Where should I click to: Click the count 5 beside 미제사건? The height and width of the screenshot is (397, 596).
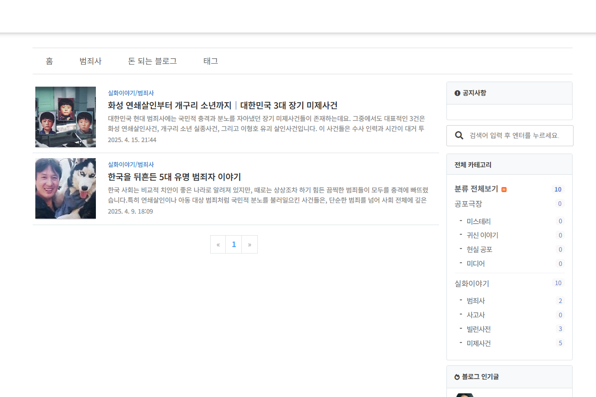point(560,343)
